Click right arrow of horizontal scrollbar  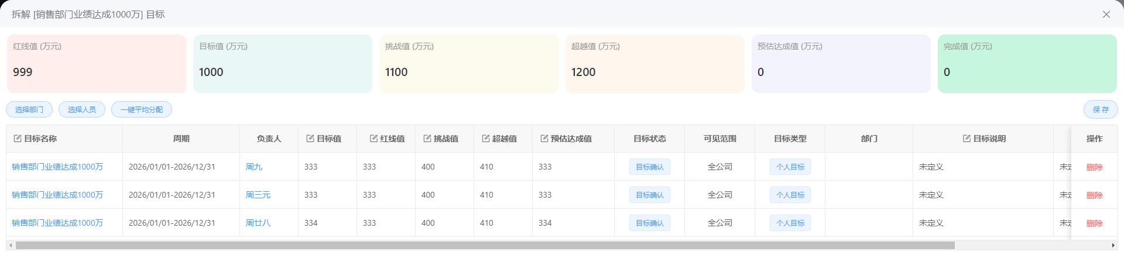point(1113,245)
